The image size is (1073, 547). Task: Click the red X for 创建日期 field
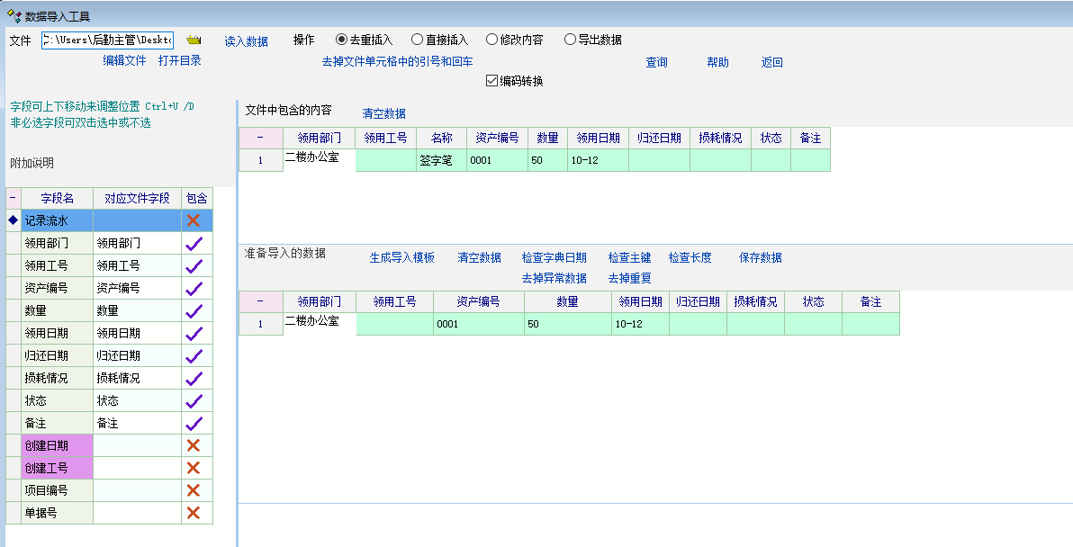tap(193, 445)
